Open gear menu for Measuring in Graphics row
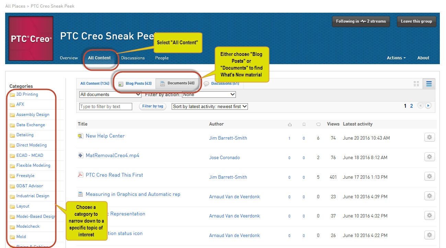The height and width of the screenshot is (248, 446). tap(430, 196)
